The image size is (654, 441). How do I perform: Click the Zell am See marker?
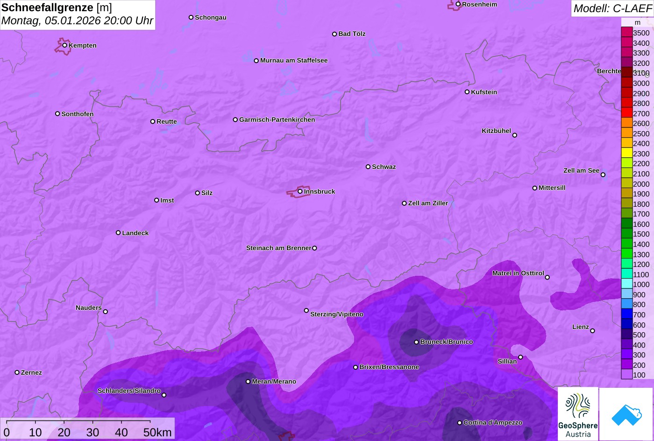click(603, 175)
